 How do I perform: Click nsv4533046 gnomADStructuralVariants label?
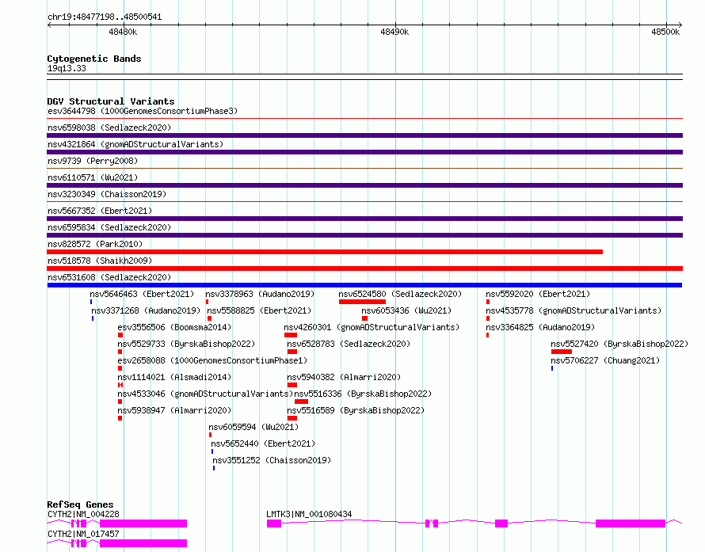tap(205, 394)
